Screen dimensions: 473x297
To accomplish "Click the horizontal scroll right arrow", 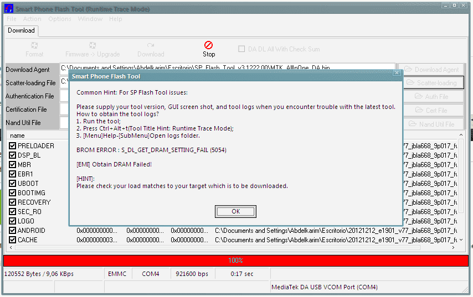I will (x=453, y=247).
